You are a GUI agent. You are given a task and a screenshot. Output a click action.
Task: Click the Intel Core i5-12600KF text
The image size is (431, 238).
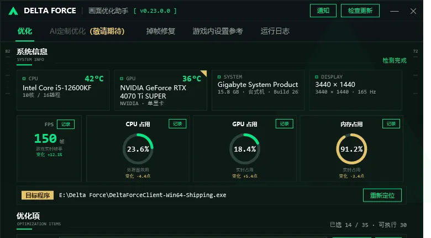[57, 88]
